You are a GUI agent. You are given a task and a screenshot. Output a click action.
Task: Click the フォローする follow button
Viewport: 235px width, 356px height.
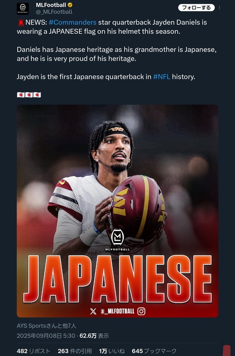(196, 8)
